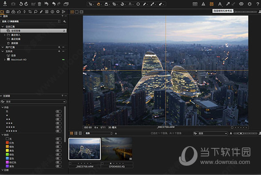Switch to the Color circles tool tab

tap(13, 12)
